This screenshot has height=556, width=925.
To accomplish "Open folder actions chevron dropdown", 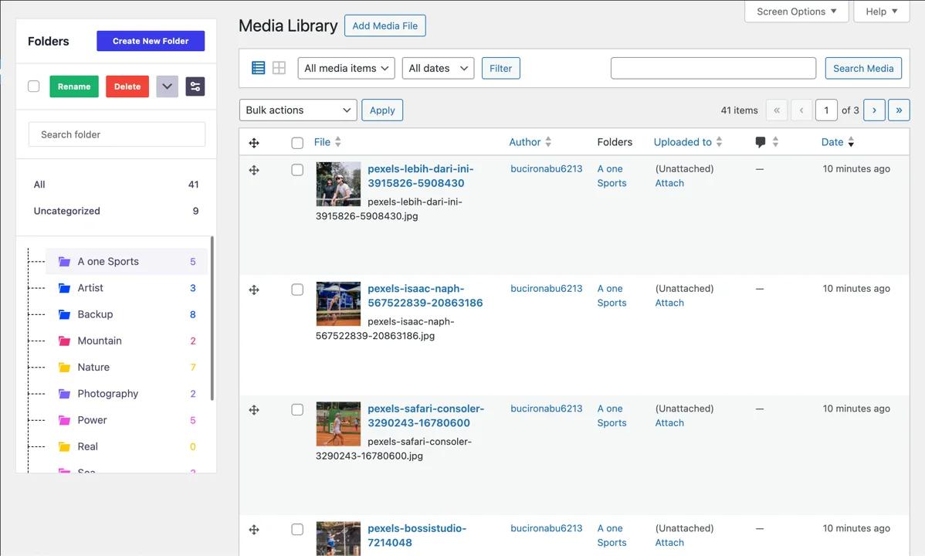I will (167, 86).
